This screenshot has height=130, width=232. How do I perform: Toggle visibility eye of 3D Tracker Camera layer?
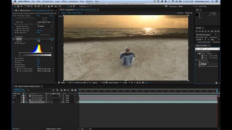pos(14,98)
